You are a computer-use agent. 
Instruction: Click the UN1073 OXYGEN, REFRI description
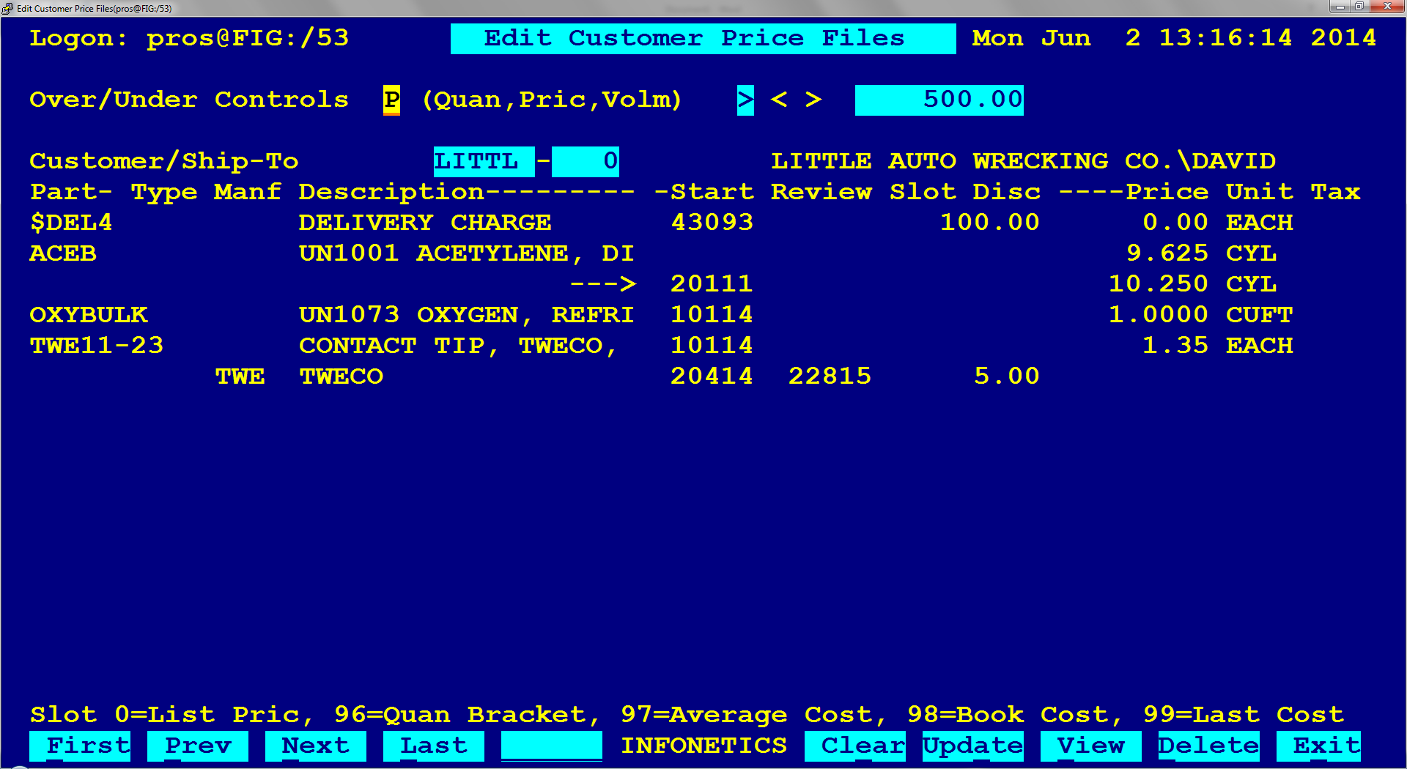[467, 315]
